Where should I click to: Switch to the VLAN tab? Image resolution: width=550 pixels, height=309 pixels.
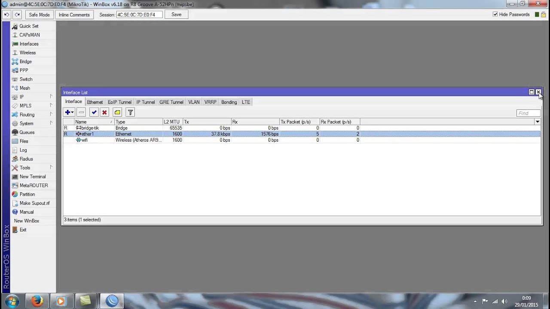[x=194, y=102]
